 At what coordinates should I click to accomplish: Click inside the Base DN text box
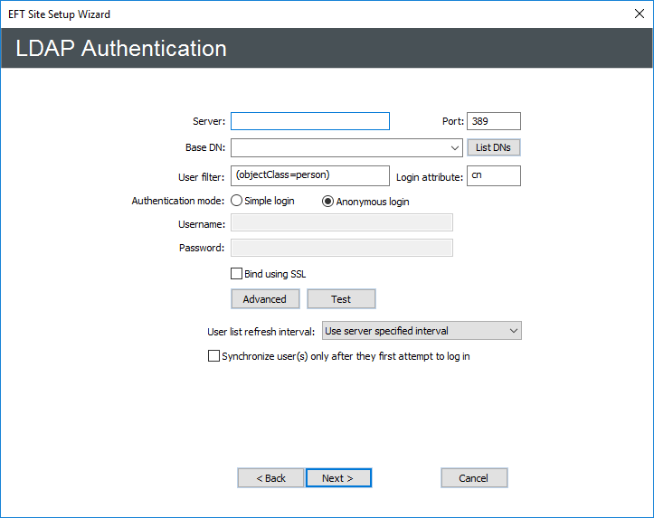click(x=339, y=148)
